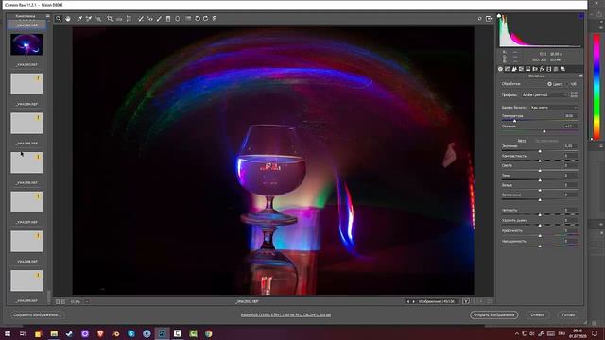Select the Zoom tool in toolbar
This screenshot has width=605, height=340.
pyautogui.click(x=59, y=19)
